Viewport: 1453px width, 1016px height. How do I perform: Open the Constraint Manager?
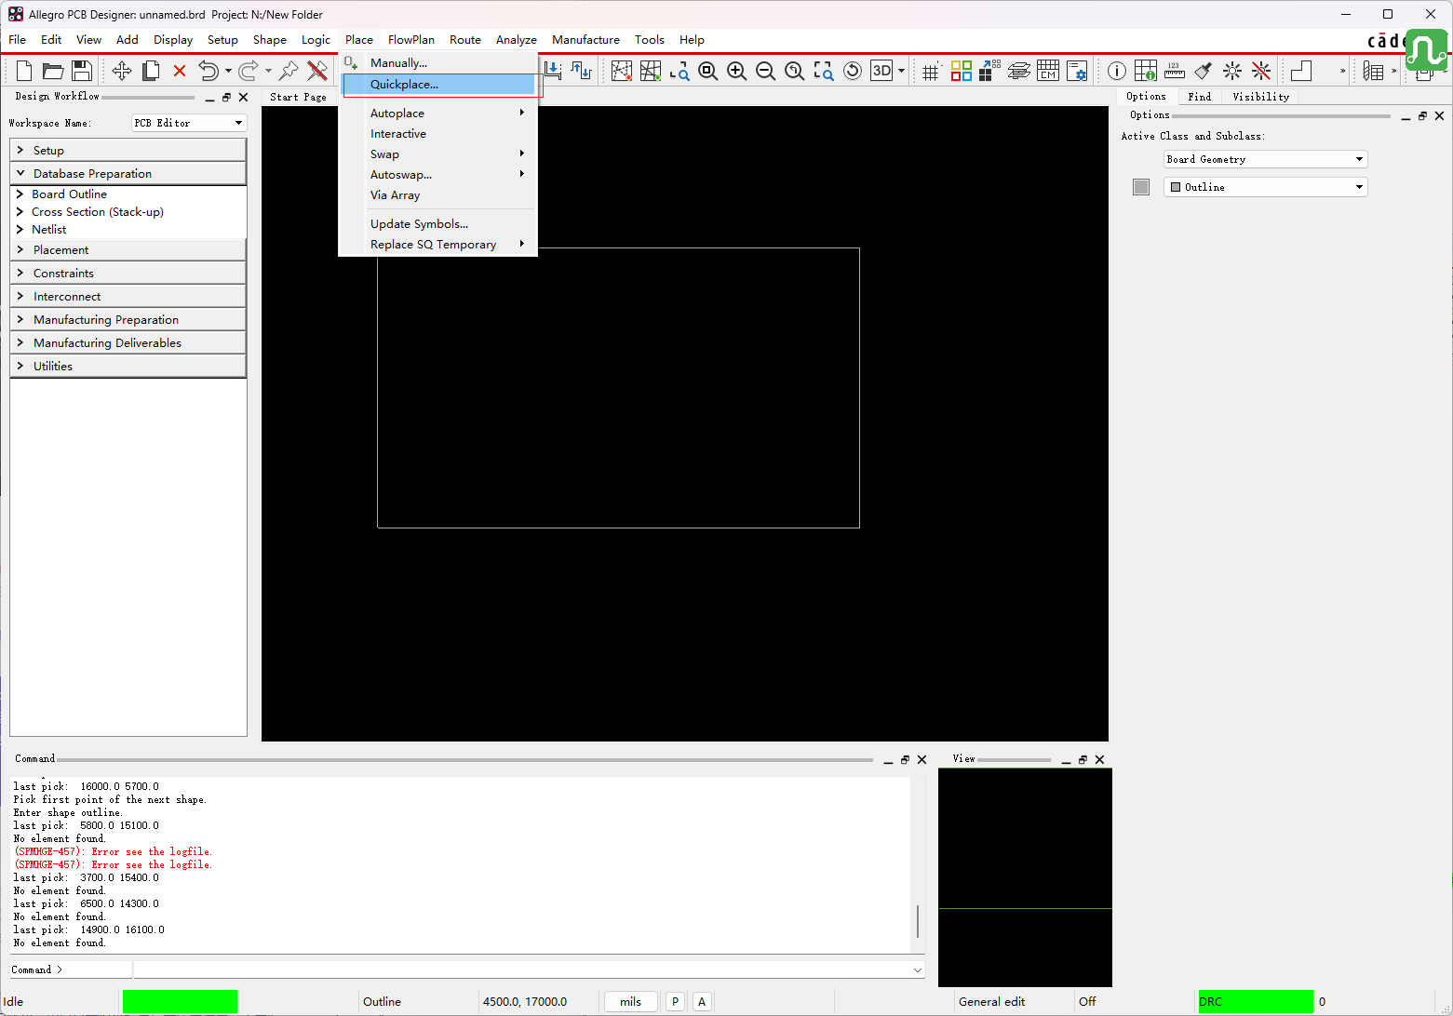click(x=1048, y=71)
